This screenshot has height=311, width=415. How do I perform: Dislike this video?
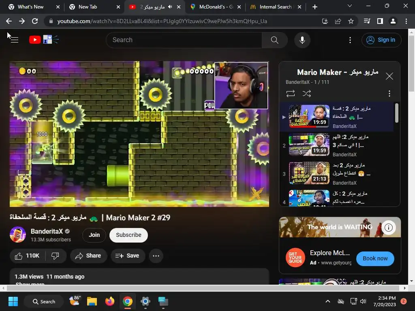tap(55, 256)
